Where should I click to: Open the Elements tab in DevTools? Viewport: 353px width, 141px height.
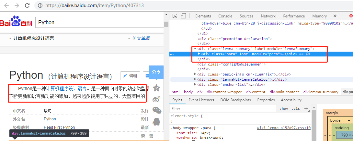tap(203, 16)
